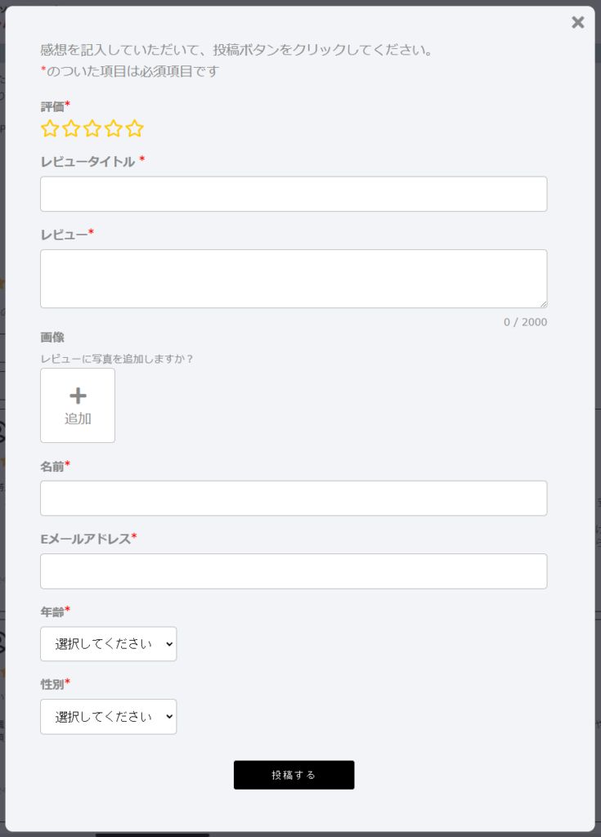601x837 pixels.
Task: Submit review with 投稿する button
Action: [294, 775]
